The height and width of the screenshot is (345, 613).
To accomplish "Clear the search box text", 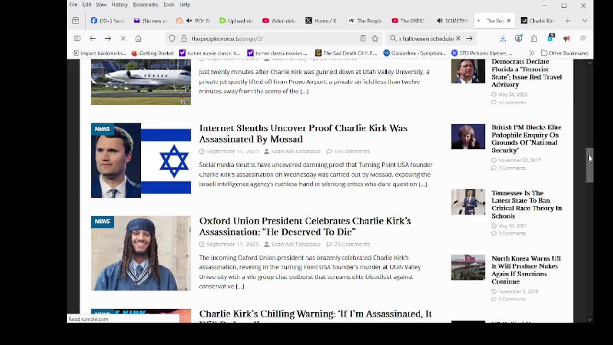I will coord(458,38).
